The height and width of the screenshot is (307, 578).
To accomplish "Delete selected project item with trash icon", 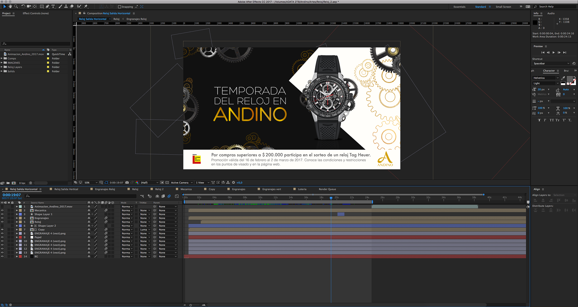I will 31,183.
